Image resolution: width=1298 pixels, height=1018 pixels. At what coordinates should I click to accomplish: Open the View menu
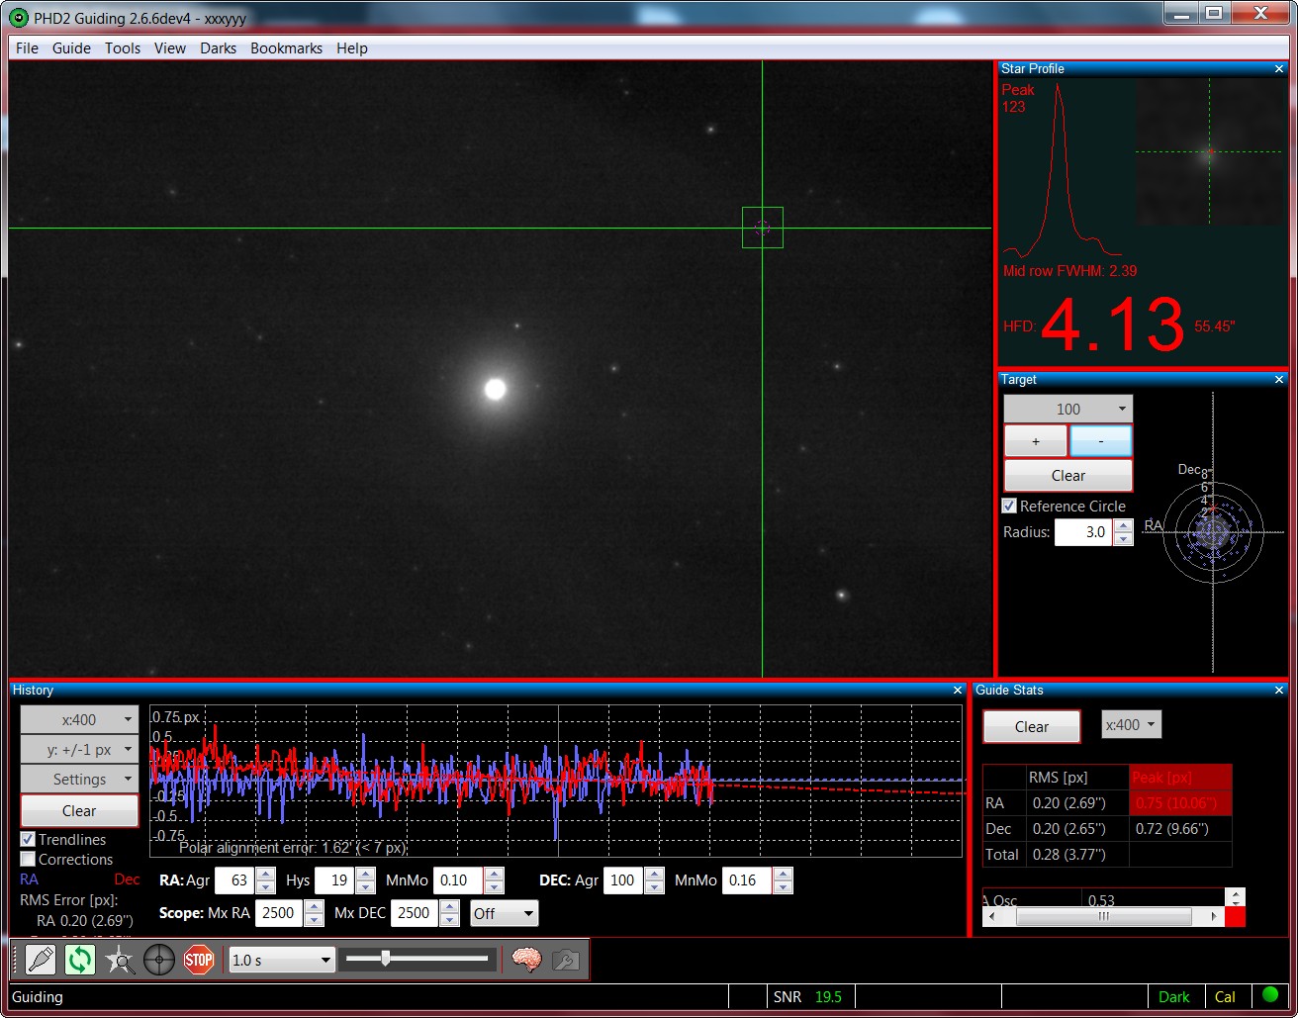pyautogui.click(x=170, y=47)
